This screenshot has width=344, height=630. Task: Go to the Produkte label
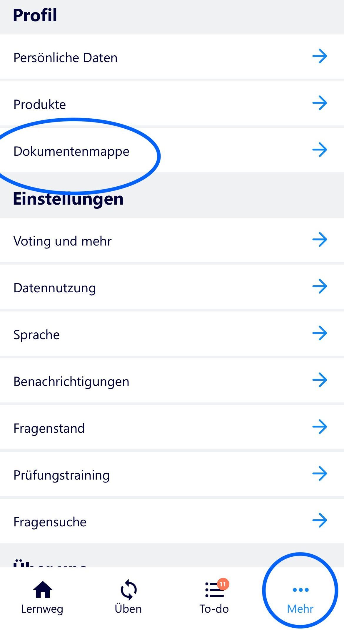pos(40,104)
